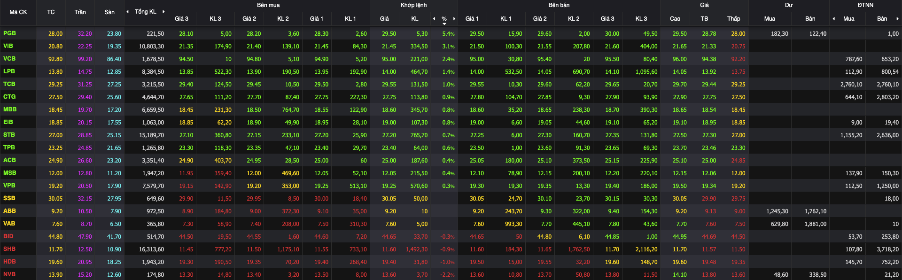Click the left arrow beside Tổng KL
The image size is (902, 280).
(x=128, y=12)
